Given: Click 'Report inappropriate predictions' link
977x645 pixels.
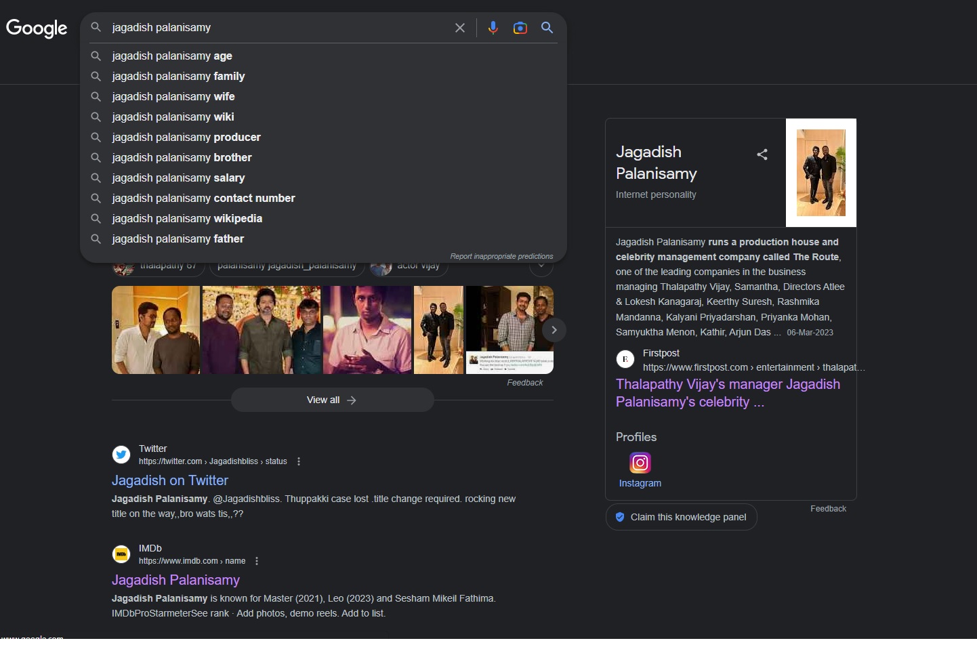Looking at the screenshot, I should [501, 256].
